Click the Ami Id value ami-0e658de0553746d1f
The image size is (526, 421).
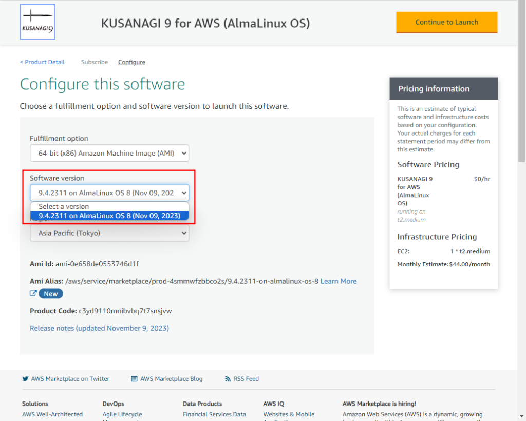(x=97, y=264)
